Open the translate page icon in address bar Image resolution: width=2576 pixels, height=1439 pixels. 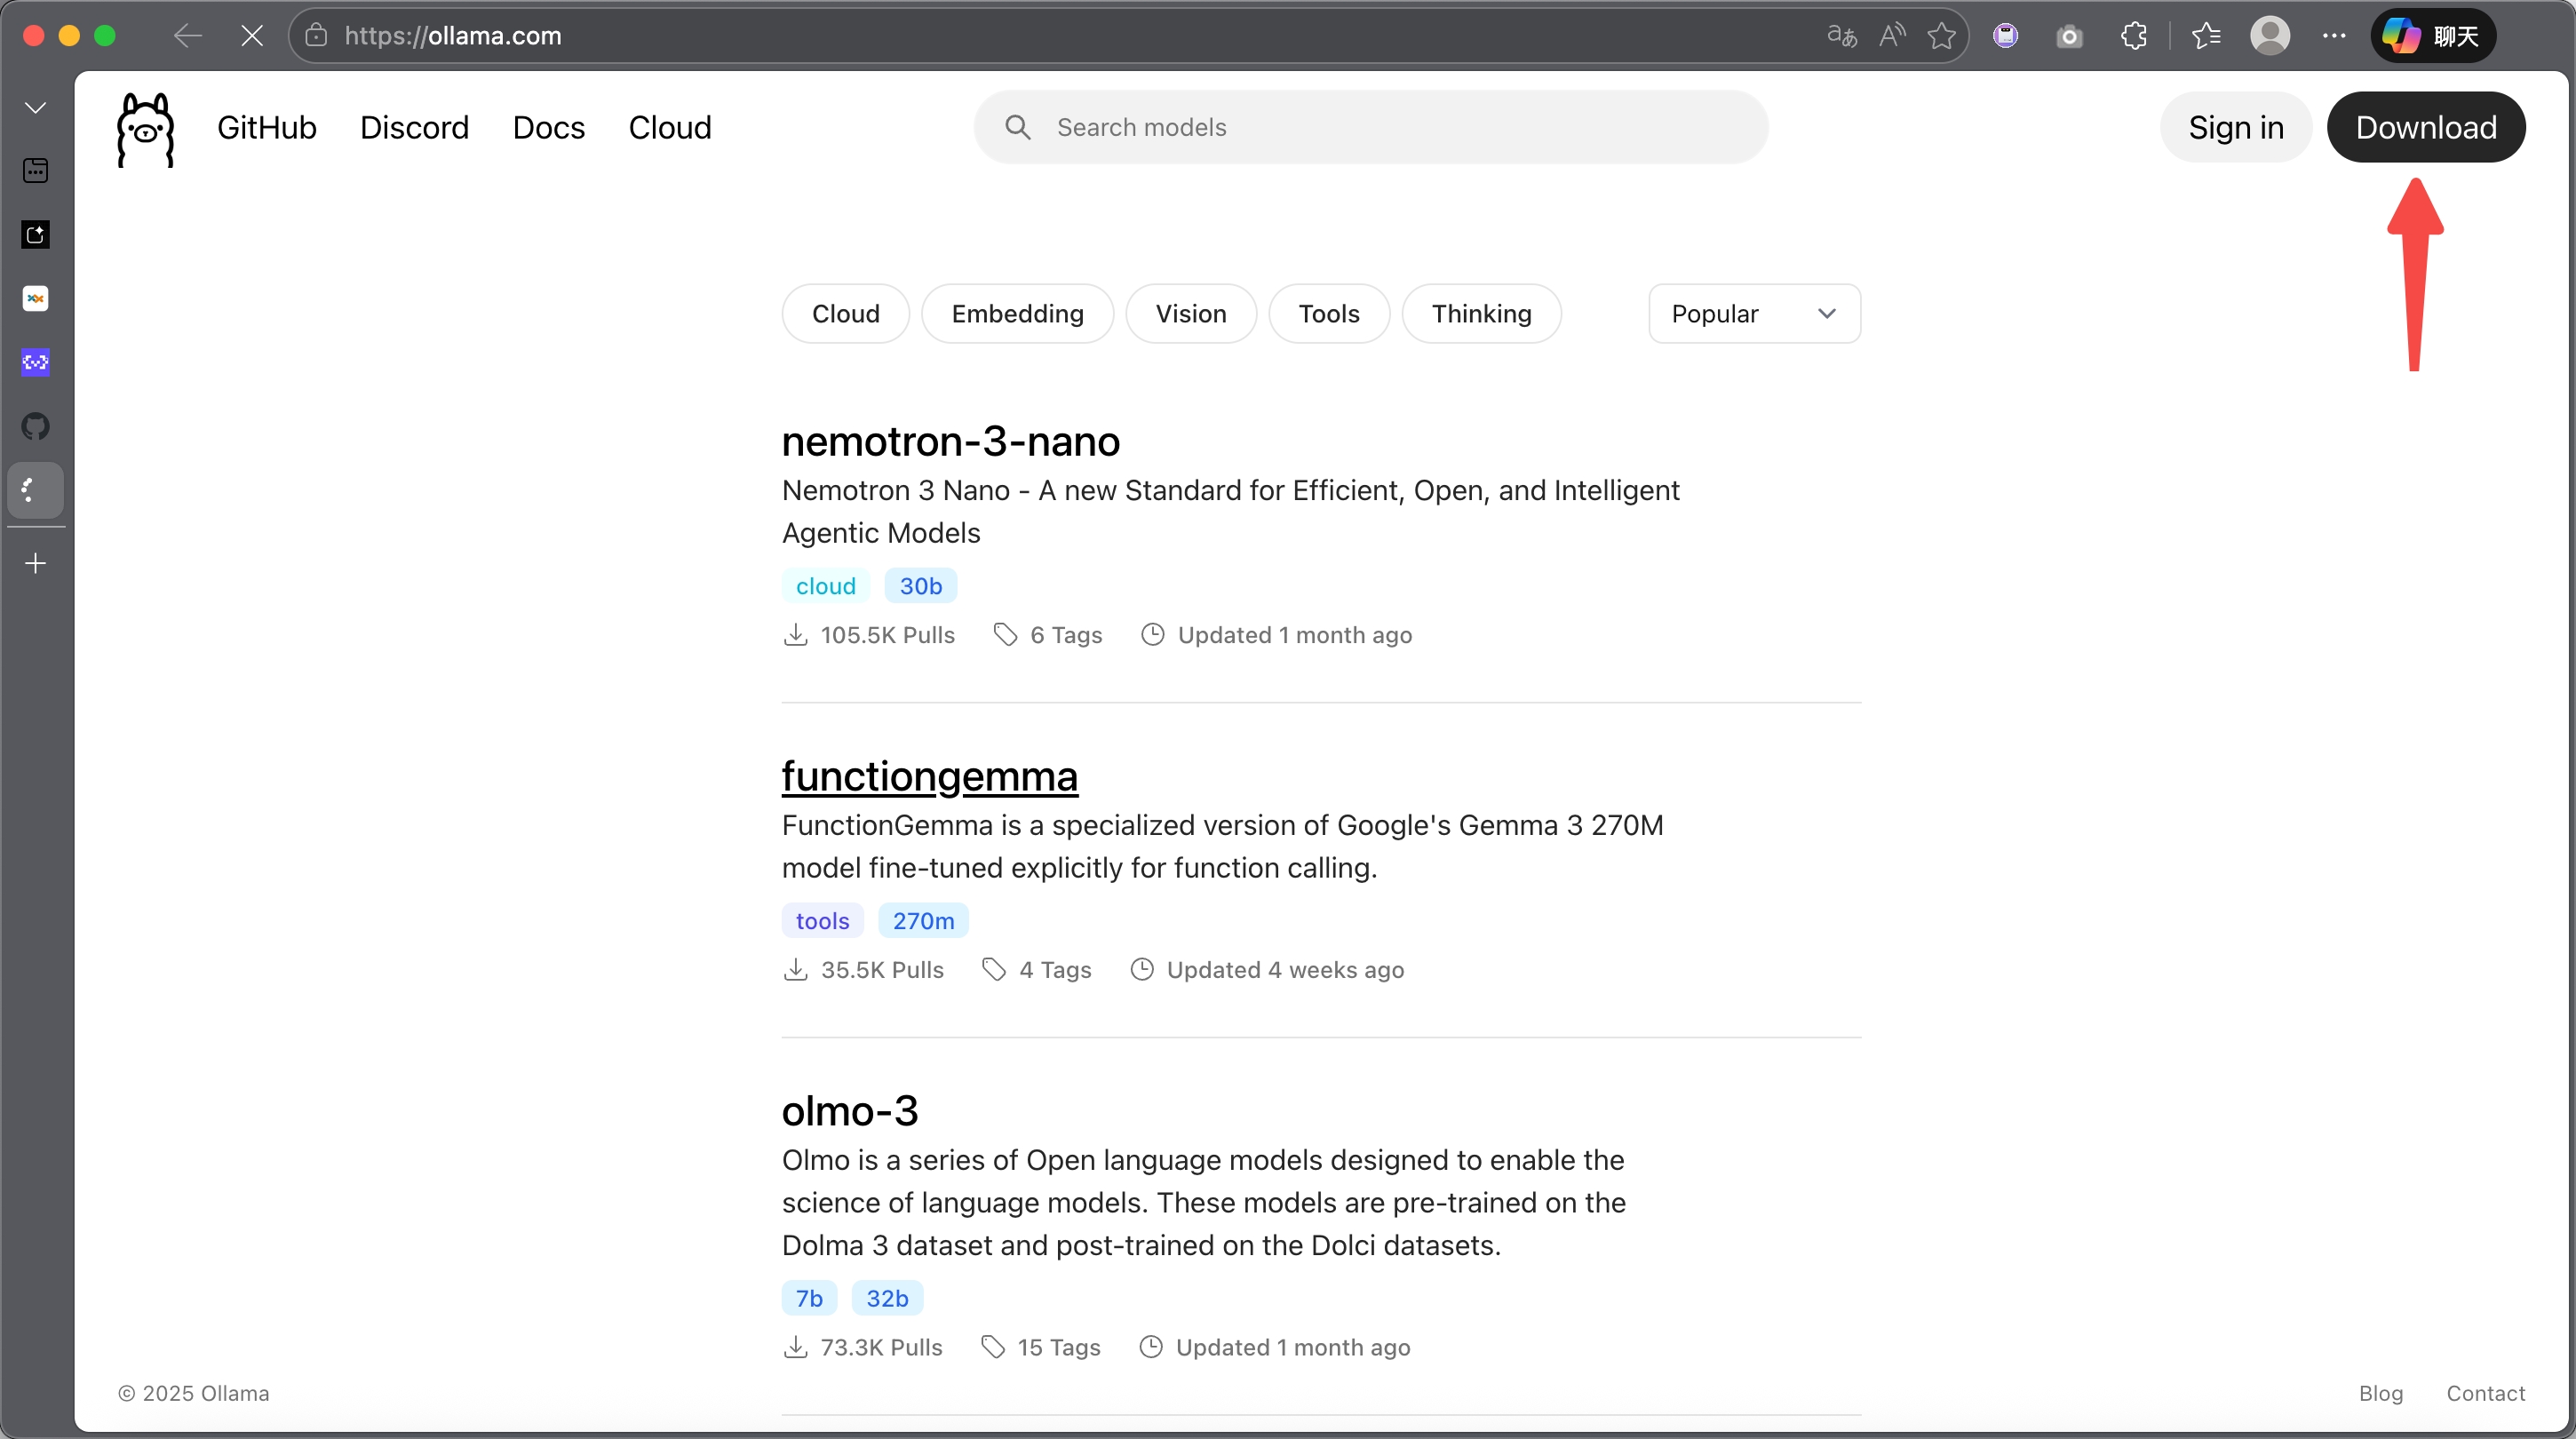(x=1841, y=36)
